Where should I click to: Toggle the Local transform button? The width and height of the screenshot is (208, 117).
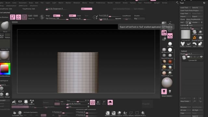[x=164, y=33]
